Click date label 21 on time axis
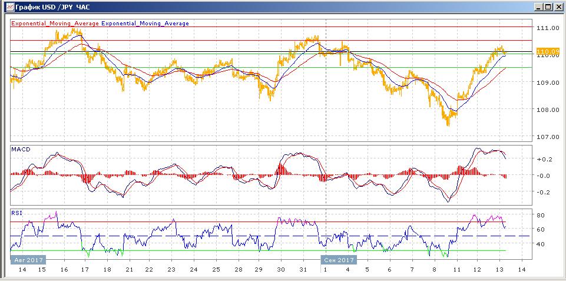Viewport: 566px width, 281px height. click(129, 270)
